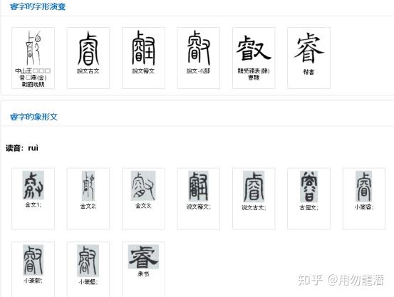Select the 說文古文 glyph in evolution row
Image resolution: width=394 pixels, height=297 pixels.
click(x=88, y=58)
